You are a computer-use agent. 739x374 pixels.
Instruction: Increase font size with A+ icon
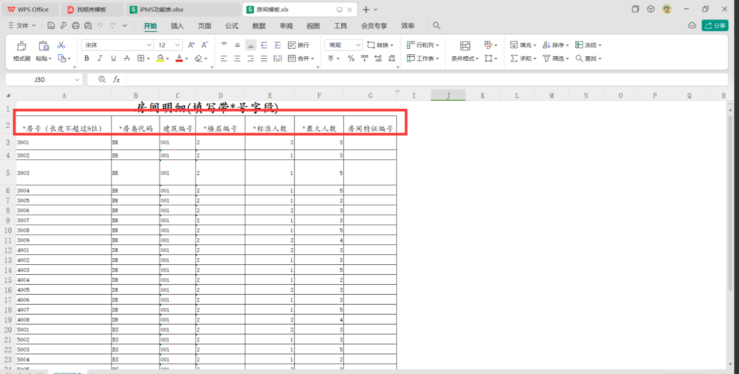[x=191, y=45]
